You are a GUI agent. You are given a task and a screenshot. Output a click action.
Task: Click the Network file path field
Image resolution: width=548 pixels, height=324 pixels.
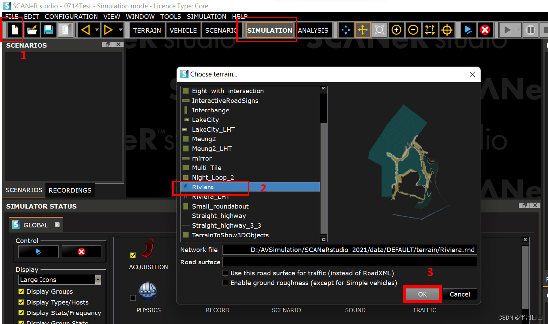(x=349, y=250)
